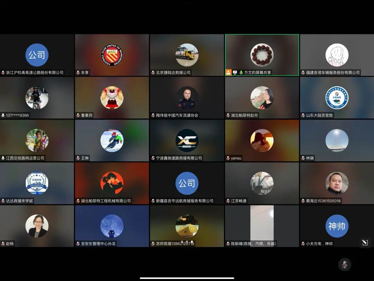Tap the muted mic icon beside yansu
The height and width of the screenshot is (281, 374).
click(228, 158)
